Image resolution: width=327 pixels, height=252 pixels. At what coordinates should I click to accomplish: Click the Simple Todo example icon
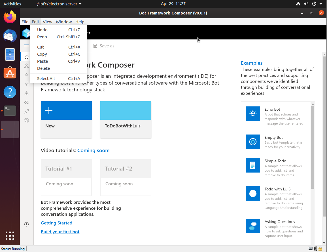point(253,165)
